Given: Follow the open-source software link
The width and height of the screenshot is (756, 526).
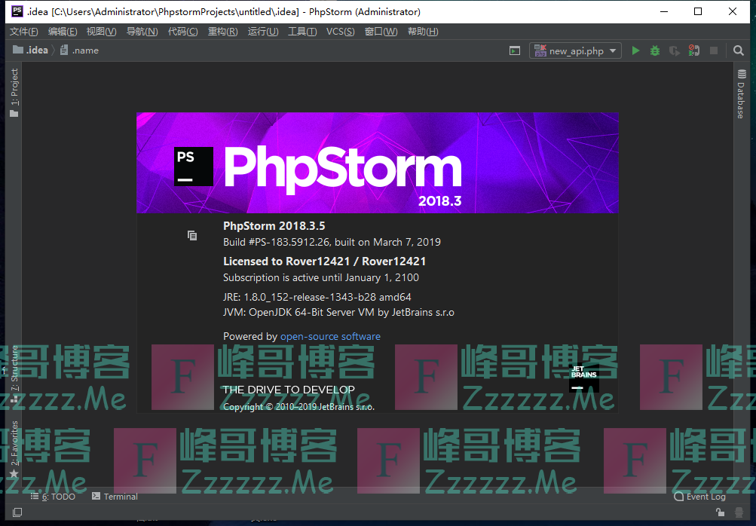Looking at the screenshot, I should click(330, 337).
